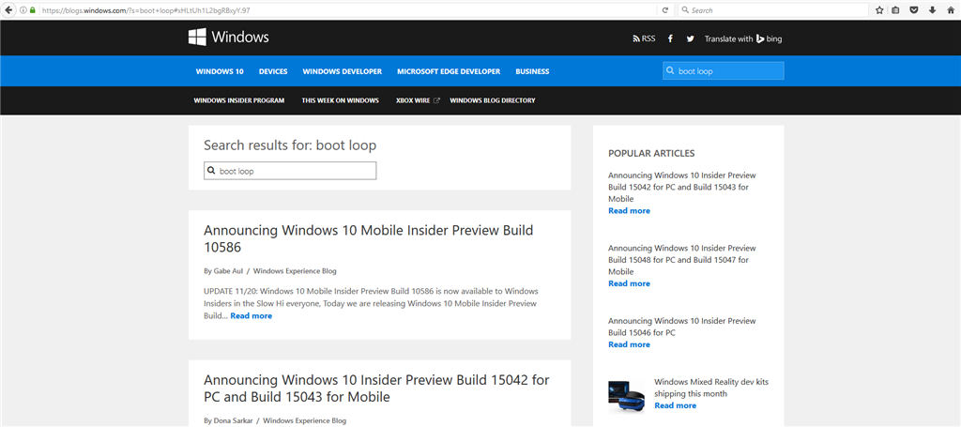Click magnifier icon in blue bar search

(670, 71)
